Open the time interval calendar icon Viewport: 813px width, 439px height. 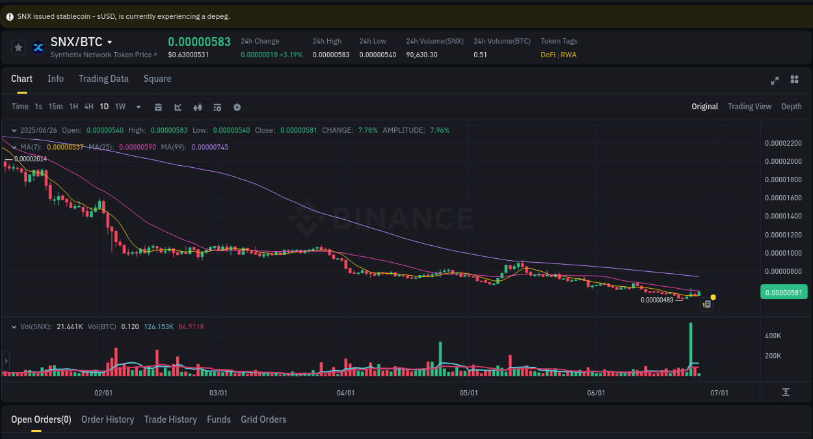[x=158, y=107]
